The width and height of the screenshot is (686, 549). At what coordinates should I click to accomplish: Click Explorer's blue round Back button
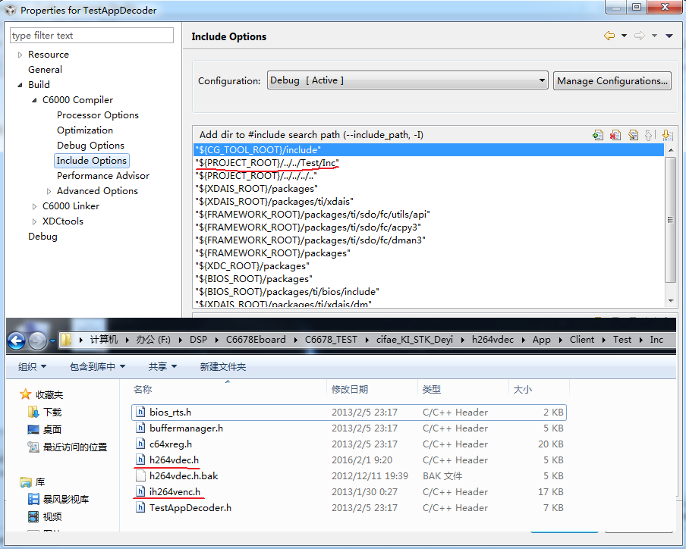[x=17, y=340]
